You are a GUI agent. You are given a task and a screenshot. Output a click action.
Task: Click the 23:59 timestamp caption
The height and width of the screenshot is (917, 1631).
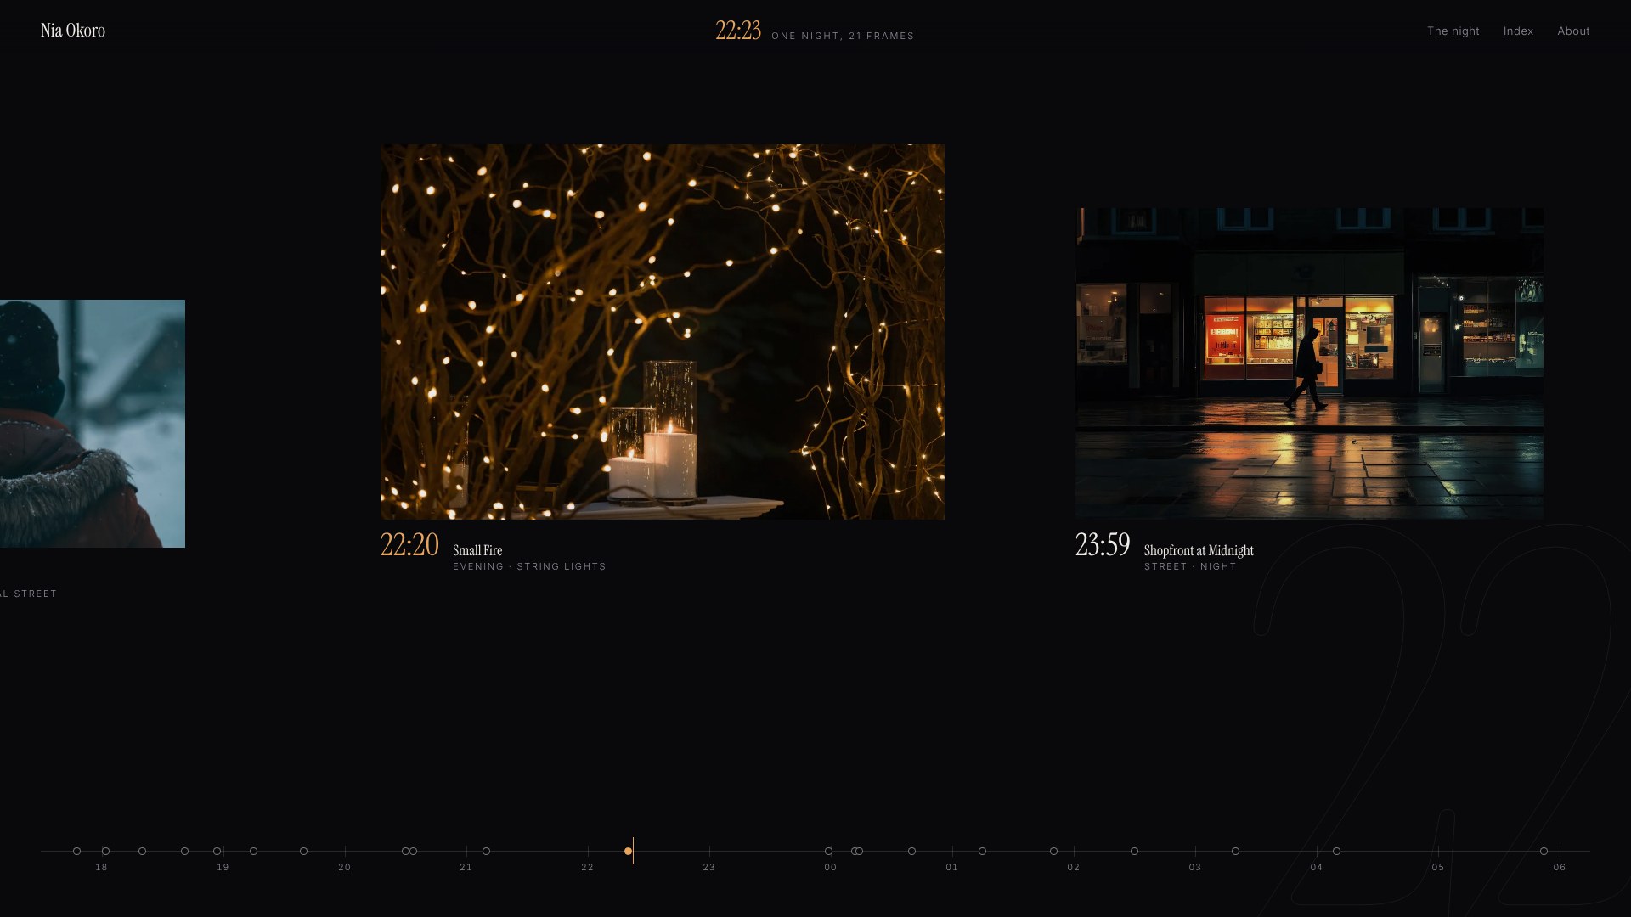coord(1103,544)
